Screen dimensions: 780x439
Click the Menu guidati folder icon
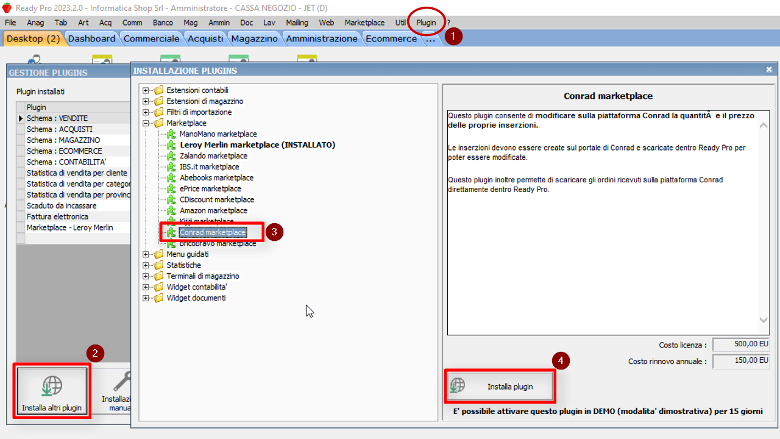pyautogui.click(x=159, y=254)
